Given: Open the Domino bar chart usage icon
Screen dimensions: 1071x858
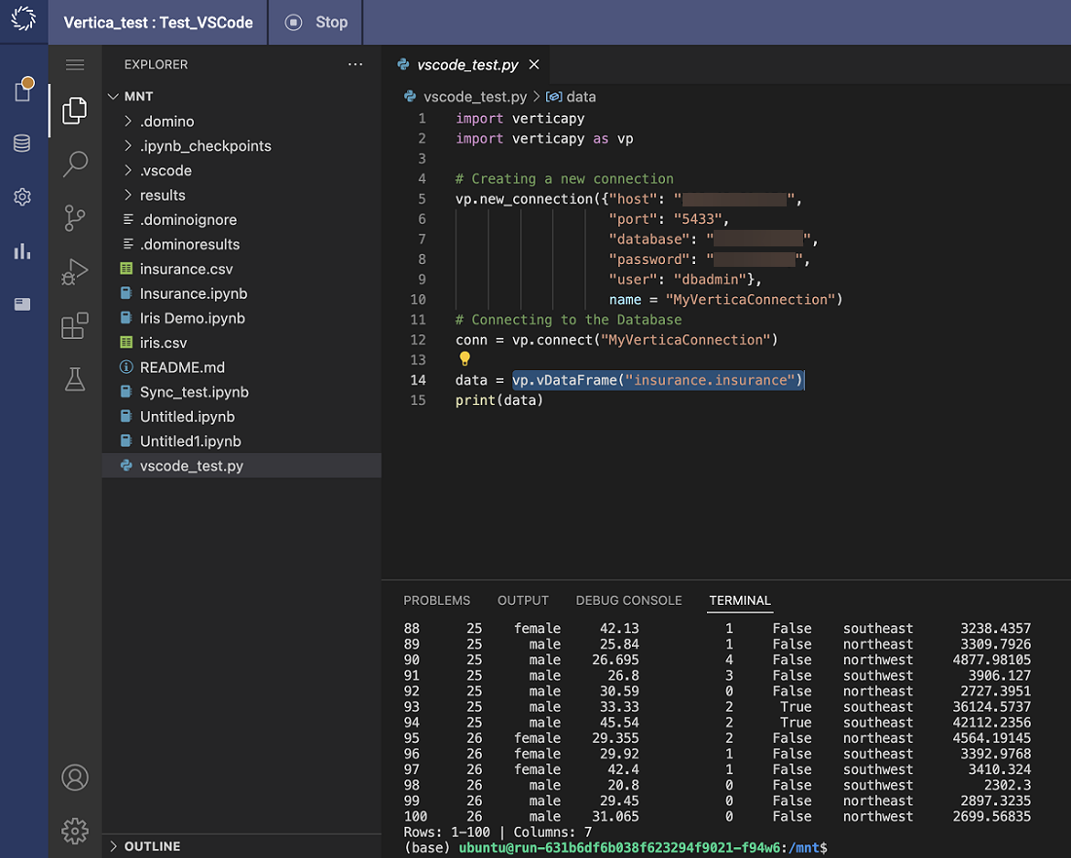Looking at the screenshot, I should pos(21,250).
